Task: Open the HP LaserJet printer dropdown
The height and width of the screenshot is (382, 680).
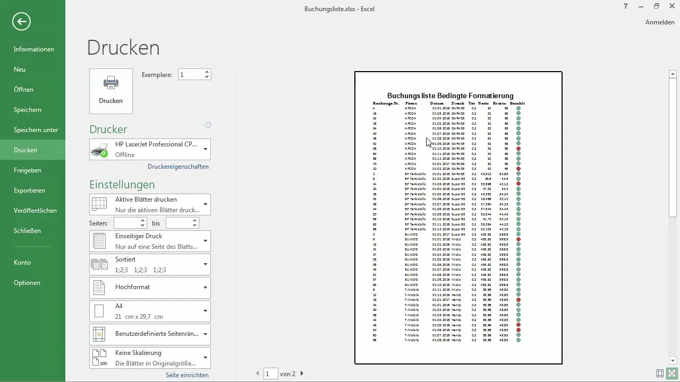Action: point(150,149)
